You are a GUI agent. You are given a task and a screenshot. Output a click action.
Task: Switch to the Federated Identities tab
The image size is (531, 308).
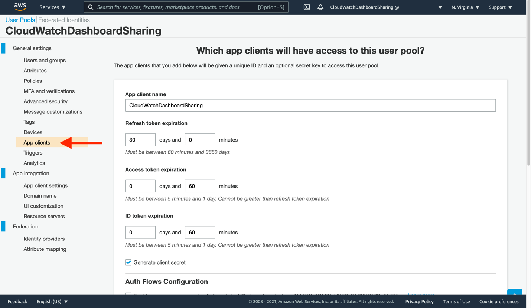pos(63,20)
